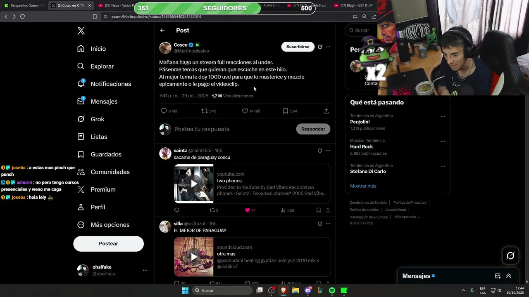Open Spotify from taskbar
This screenshot has width=529, height=297.
coord(332,290)
